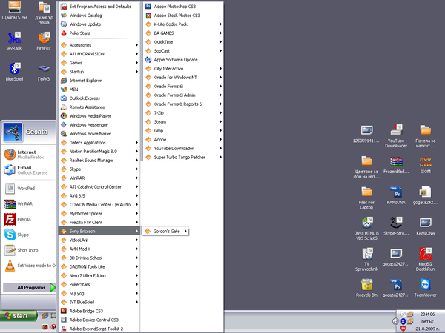The height and width of the screenshot is (333, 445).
Task: Open the KAMIONA Photoshop file on desktop
Action: [x=396, y=195]
